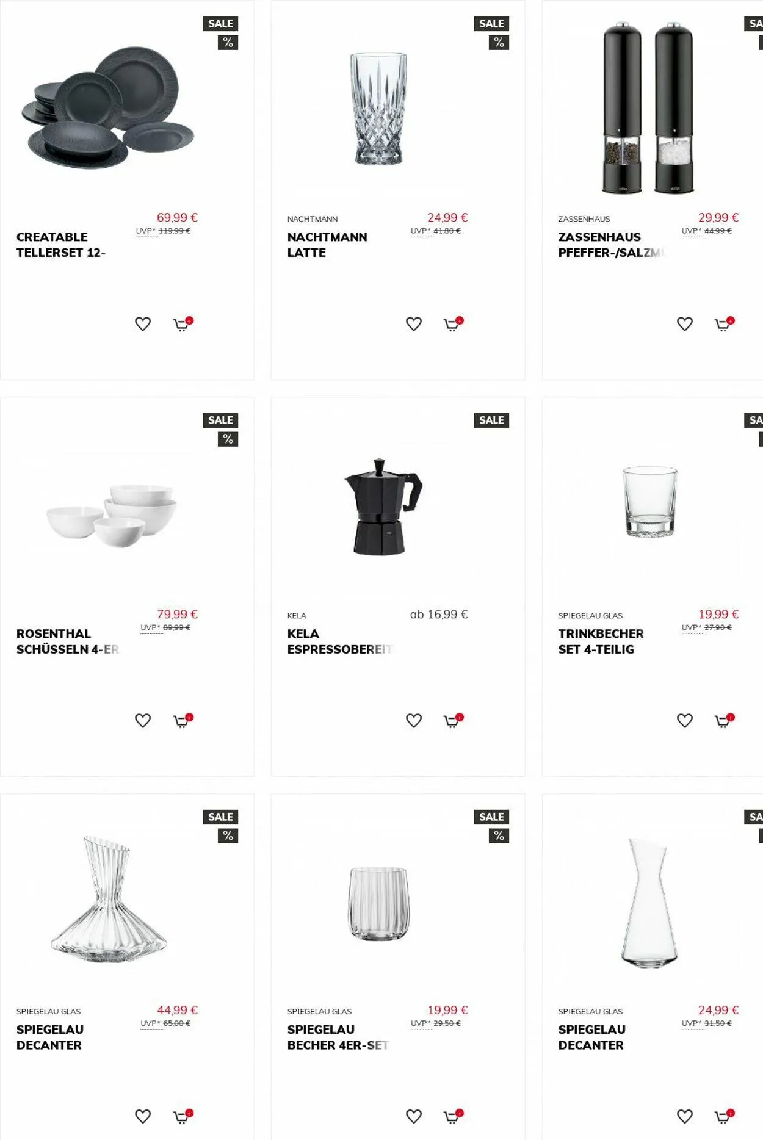Image resolution: width=763 pixels, height=1140 pixels.
Task: Add Creatable Tellerset to wishlist
Action: tap(143, 324)
